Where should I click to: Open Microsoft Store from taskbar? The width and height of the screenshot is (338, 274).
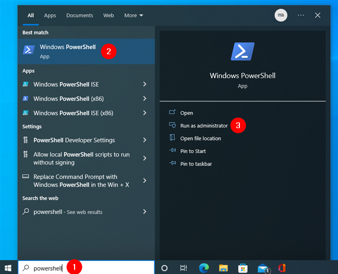(243, 268)
